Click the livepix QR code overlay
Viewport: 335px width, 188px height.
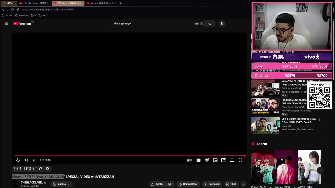pyautogui.click(x=320, y=98)
